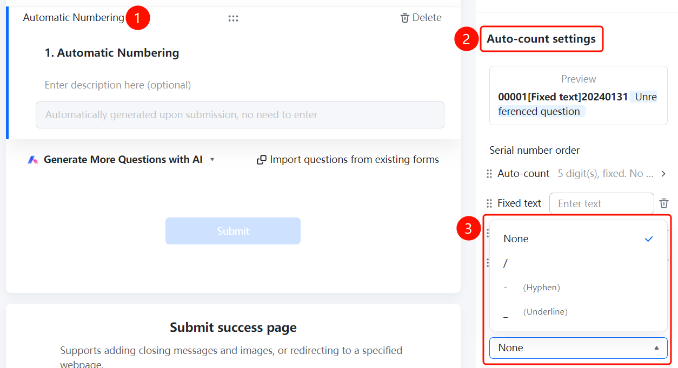Click the drag handle beside Fixed text

tap(489, 203)
